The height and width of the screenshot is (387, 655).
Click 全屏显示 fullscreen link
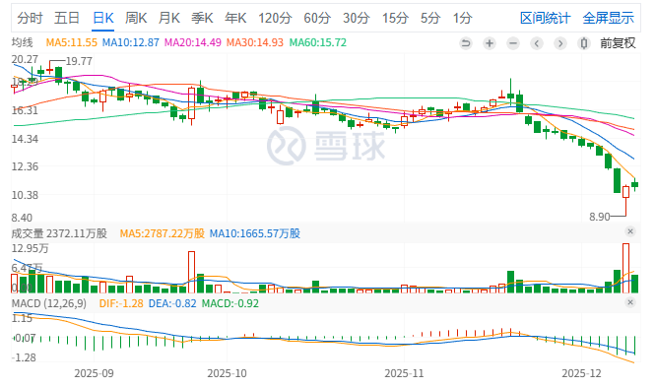609,18
